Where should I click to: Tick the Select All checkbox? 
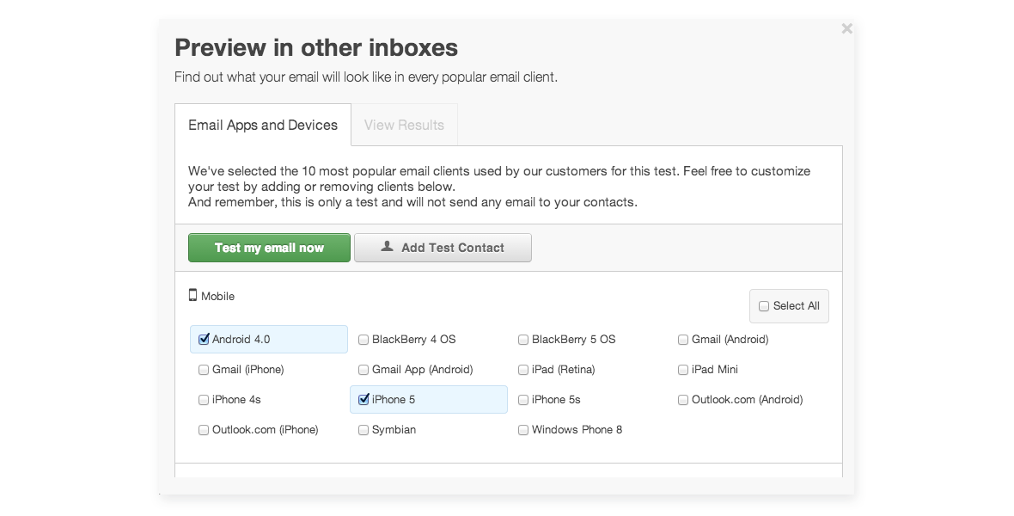(764, 306)
